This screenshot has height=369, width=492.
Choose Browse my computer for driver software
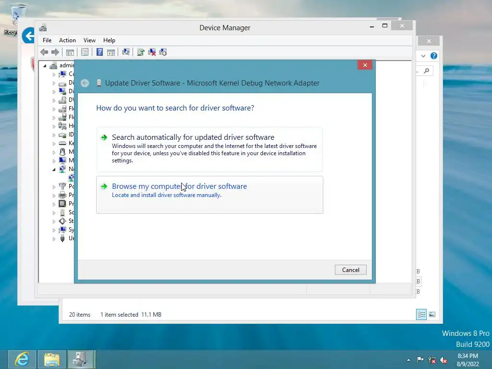(209, 195)
